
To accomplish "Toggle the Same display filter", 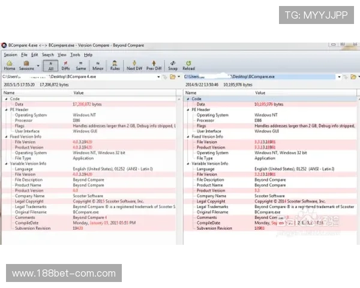I will tap(80, 65).
